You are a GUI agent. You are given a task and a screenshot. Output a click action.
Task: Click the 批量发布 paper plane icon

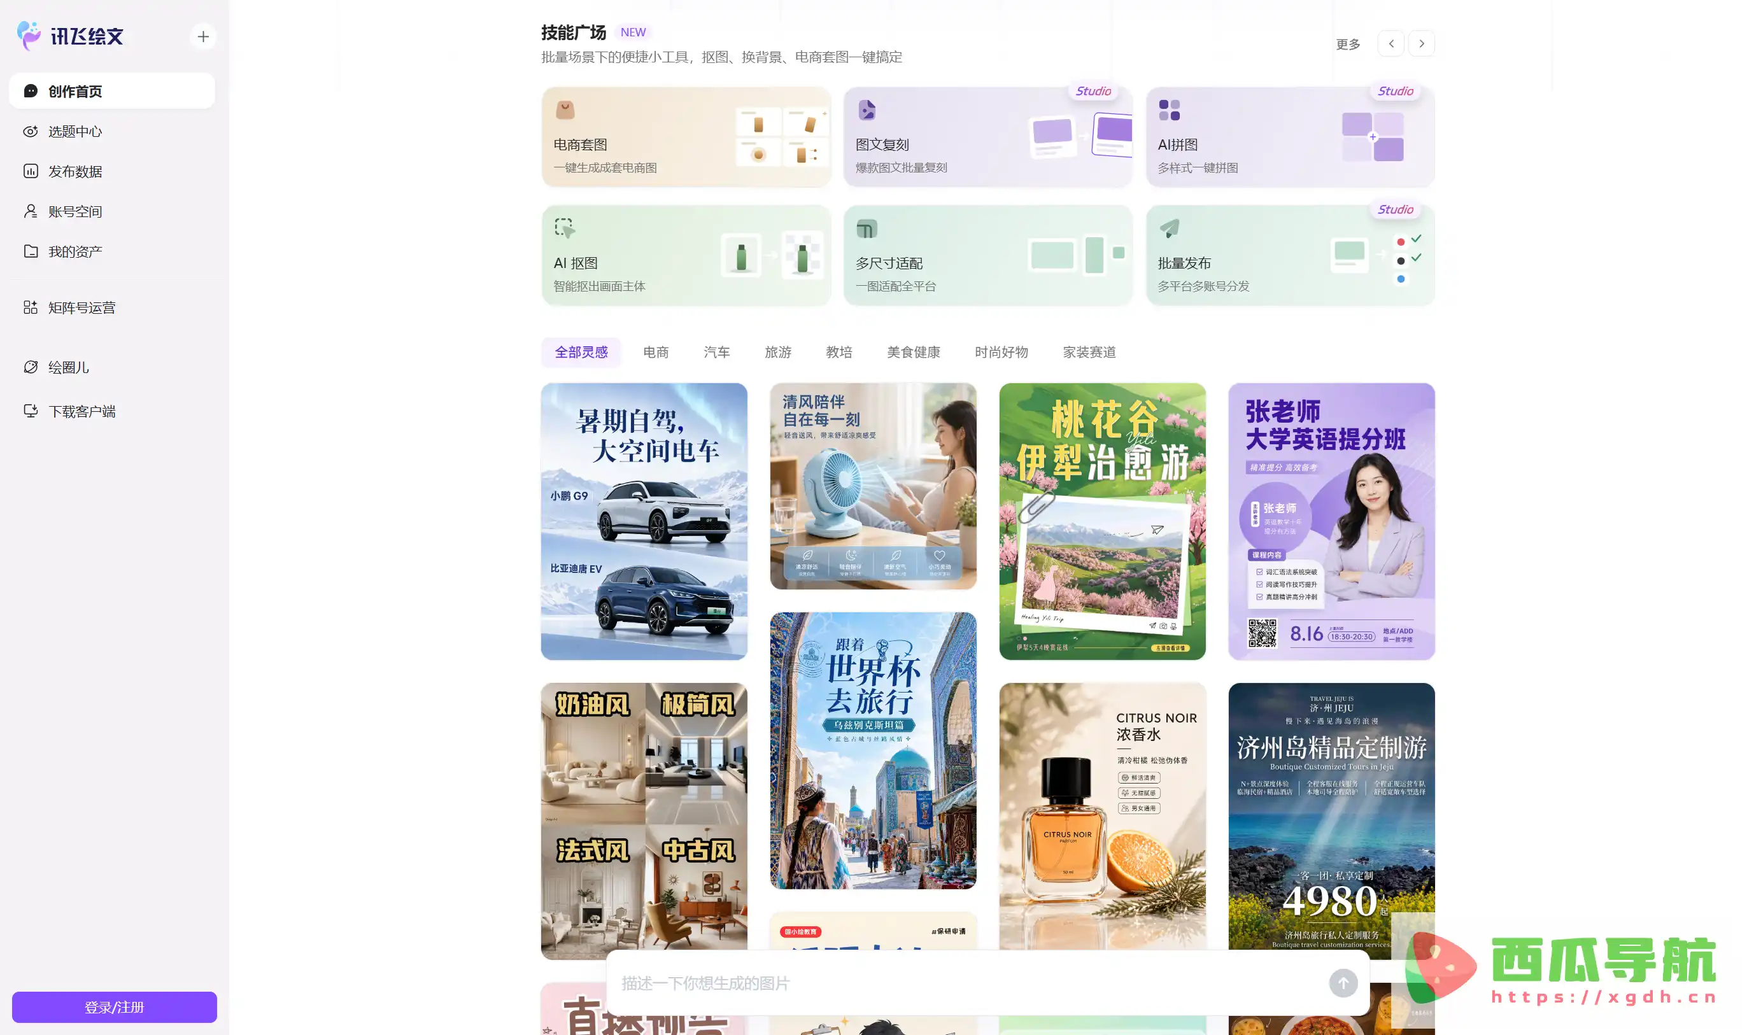(x=1170, y=228)
